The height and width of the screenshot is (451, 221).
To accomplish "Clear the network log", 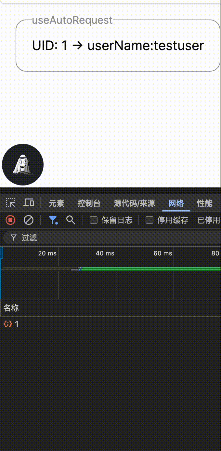I will tap(29, 220).
